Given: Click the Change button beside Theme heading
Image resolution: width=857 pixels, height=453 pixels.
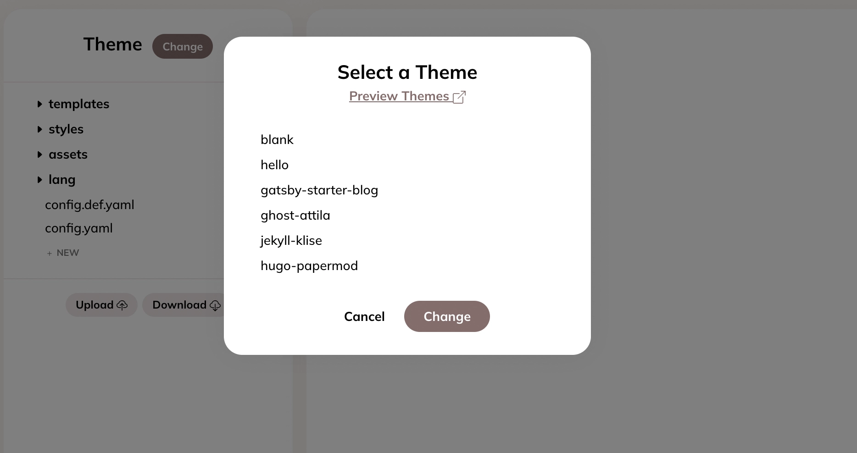Looking at the screenshot, I should (183, 46).
